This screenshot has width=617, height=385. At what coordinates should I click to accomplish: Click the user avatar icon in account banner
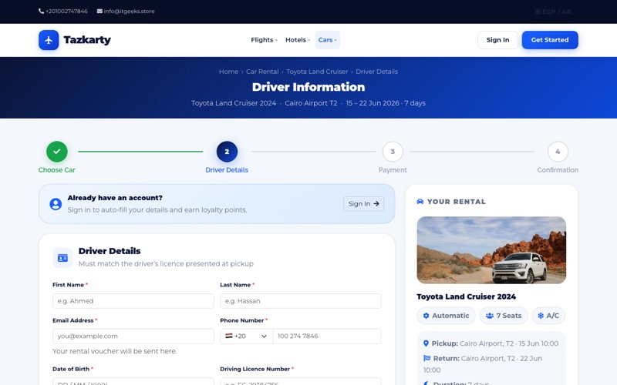tap(56, 204)
